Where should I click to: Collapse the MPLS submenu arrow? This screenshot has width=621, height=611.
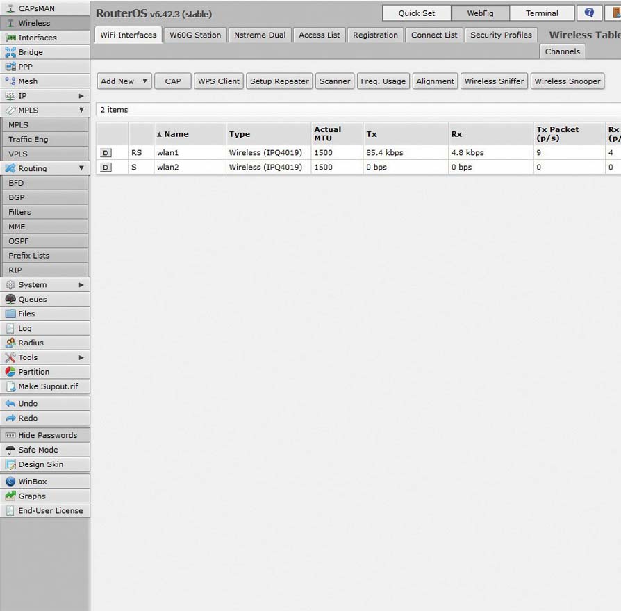click(x=81, y=110)
